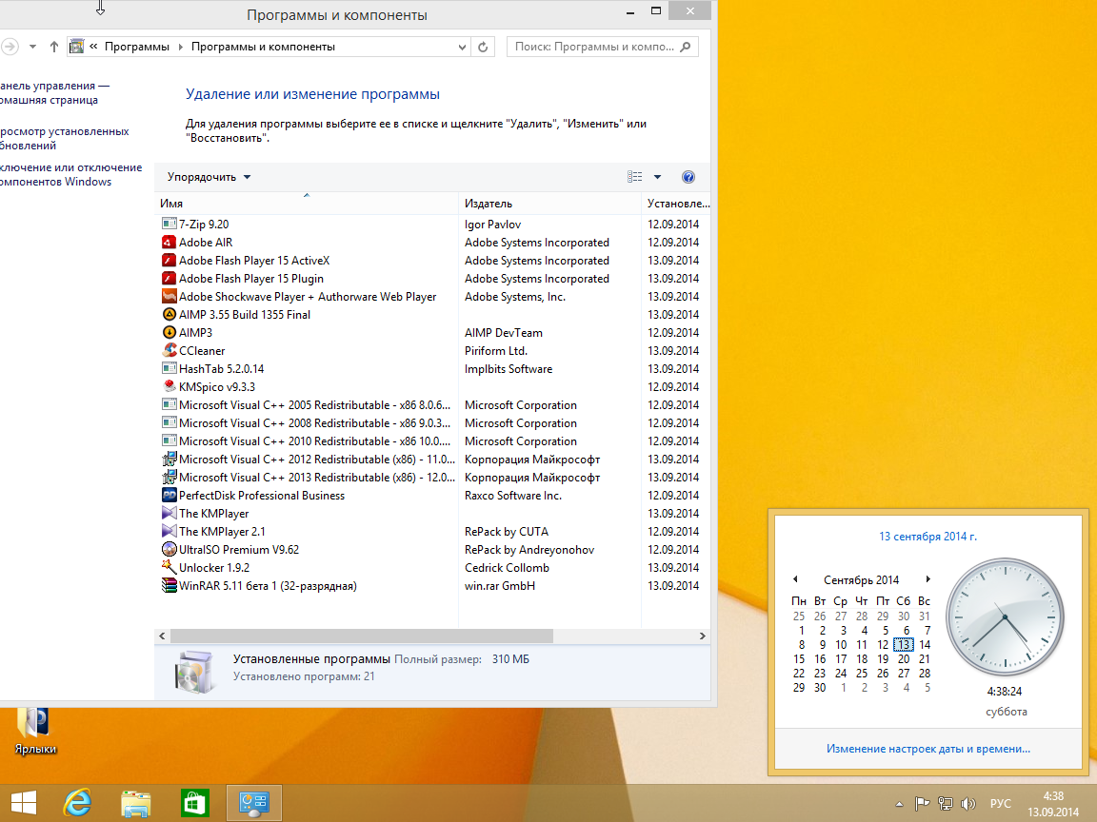This screenshot has width=1097, height=822.
Task: Click the taskbar clock showing 4:38
Action: point(1053,804)
